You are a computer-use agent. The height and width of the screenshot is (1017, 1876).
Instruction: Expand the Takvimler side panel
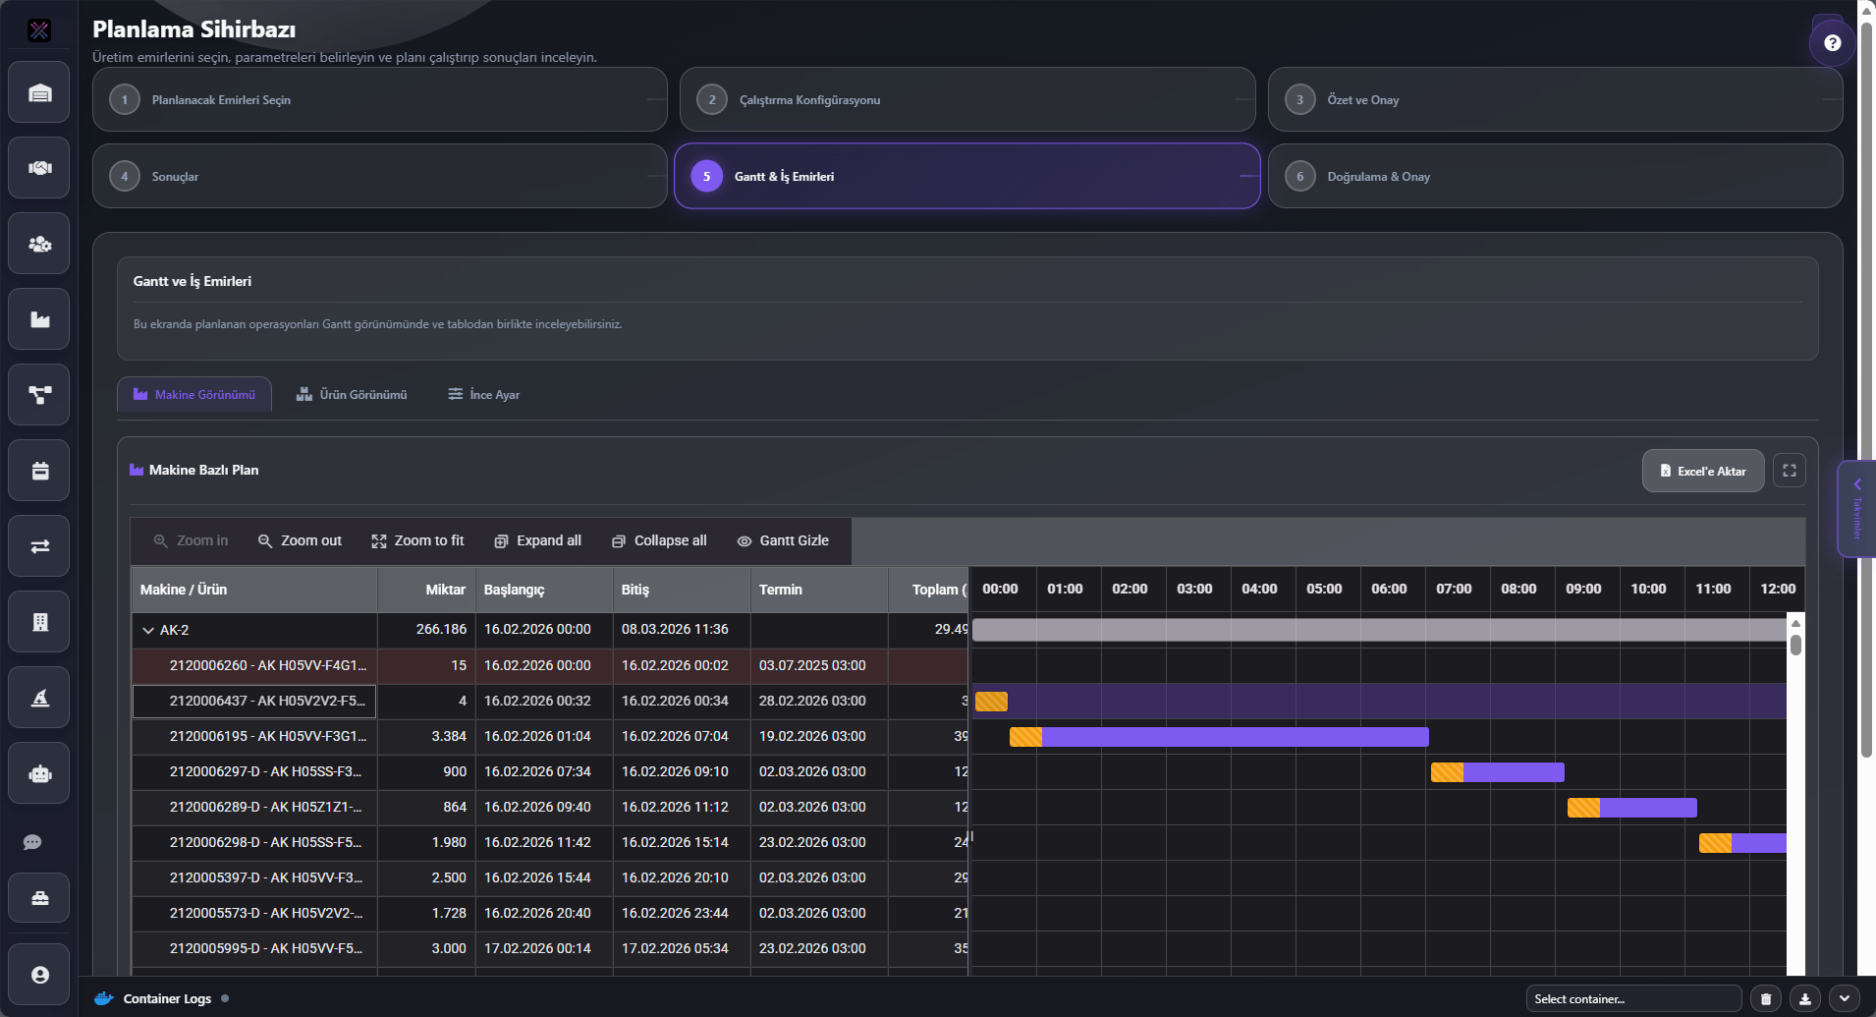(x=1856, y=508)
